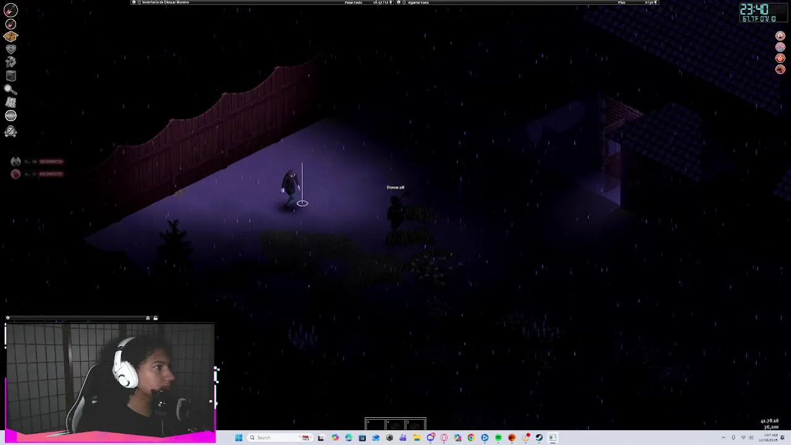Click the lock icon on the webcam overlay
This screenshot has width=791, height=445.
(x=155, y=318)
